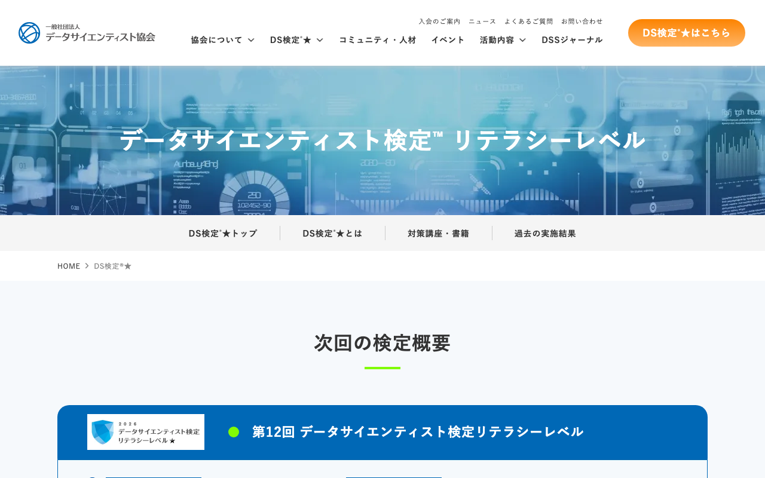765x478 pixels.
Task: Select コミュニティ・人材 in the navigation
Action: (x=377, y=39)
